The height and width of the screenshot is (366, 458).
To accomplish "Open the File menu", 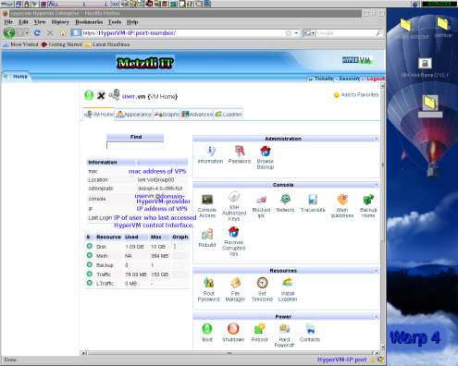I will [x=8, y=22].
